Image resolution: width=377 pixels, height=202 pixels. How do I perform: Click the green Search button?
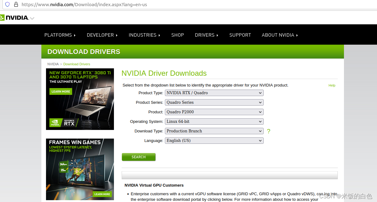coord(139,157)
